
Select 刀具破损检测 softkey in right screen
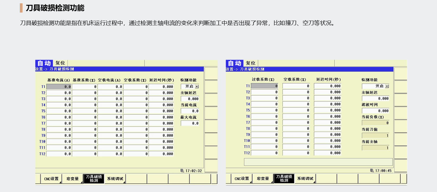284,178
